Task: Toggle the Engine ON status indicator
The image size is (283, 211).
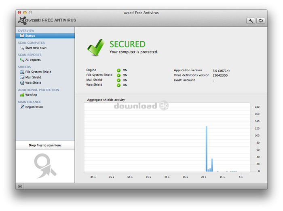Action: pyautogui.click(x=119, y=70)
